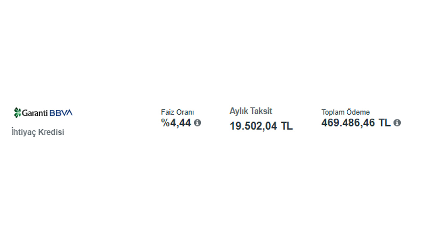Select the İhtiyaç Kredisi loan type text

coord(38,132)
